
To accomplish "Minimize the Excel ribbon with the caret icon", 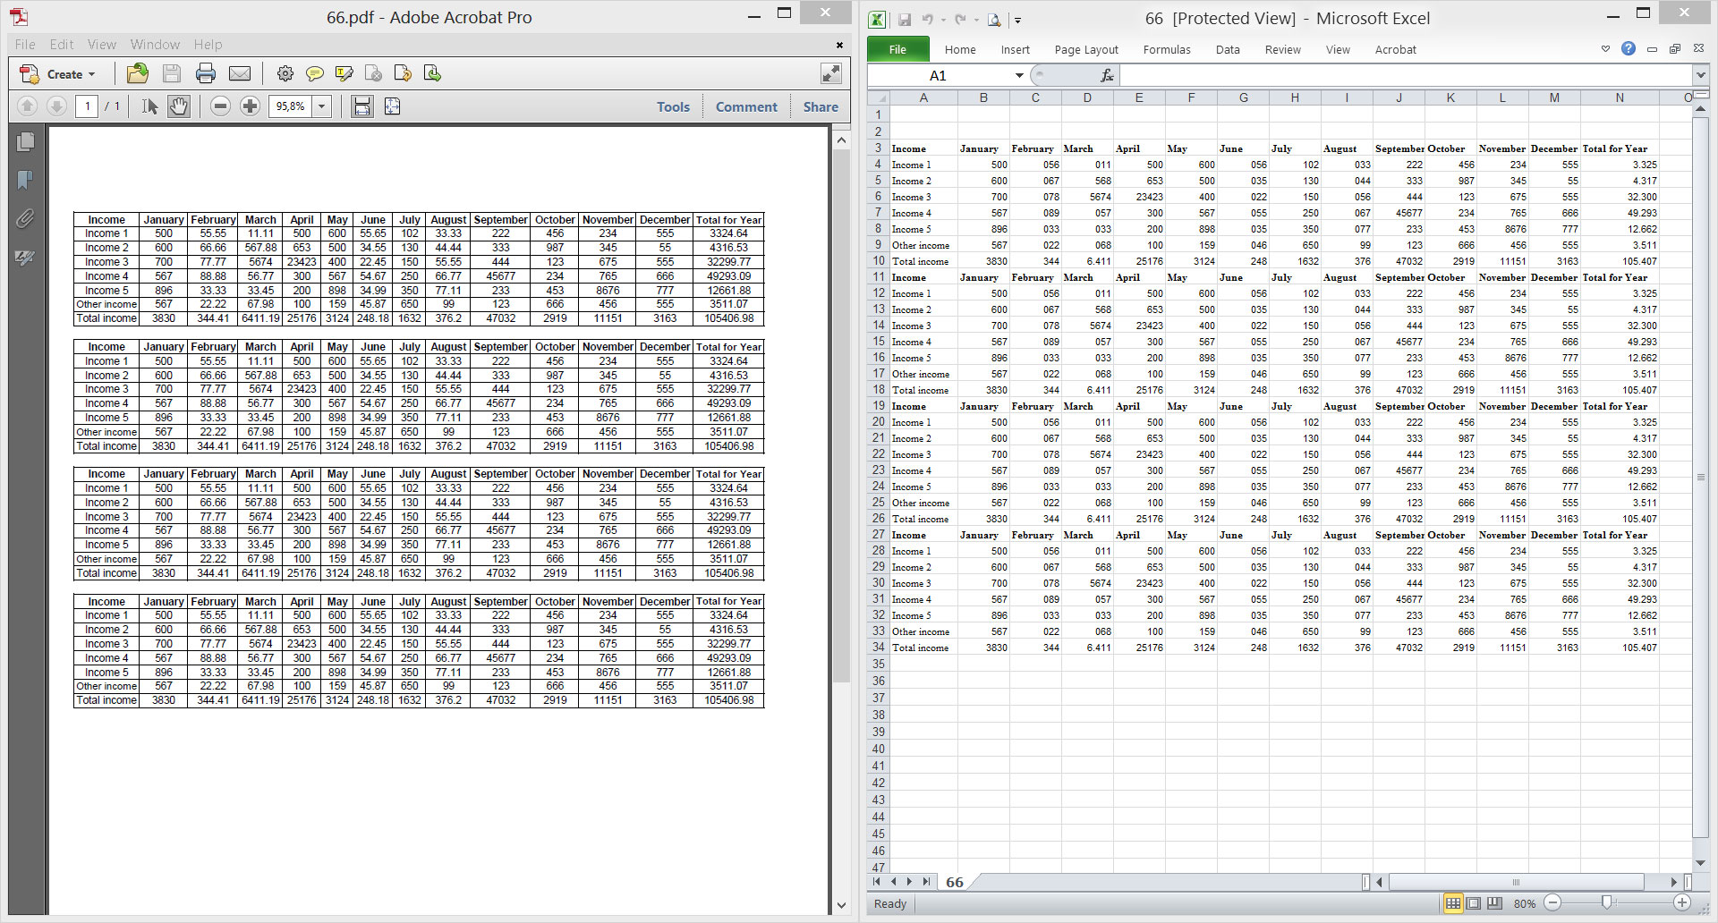I will 1605,49.
